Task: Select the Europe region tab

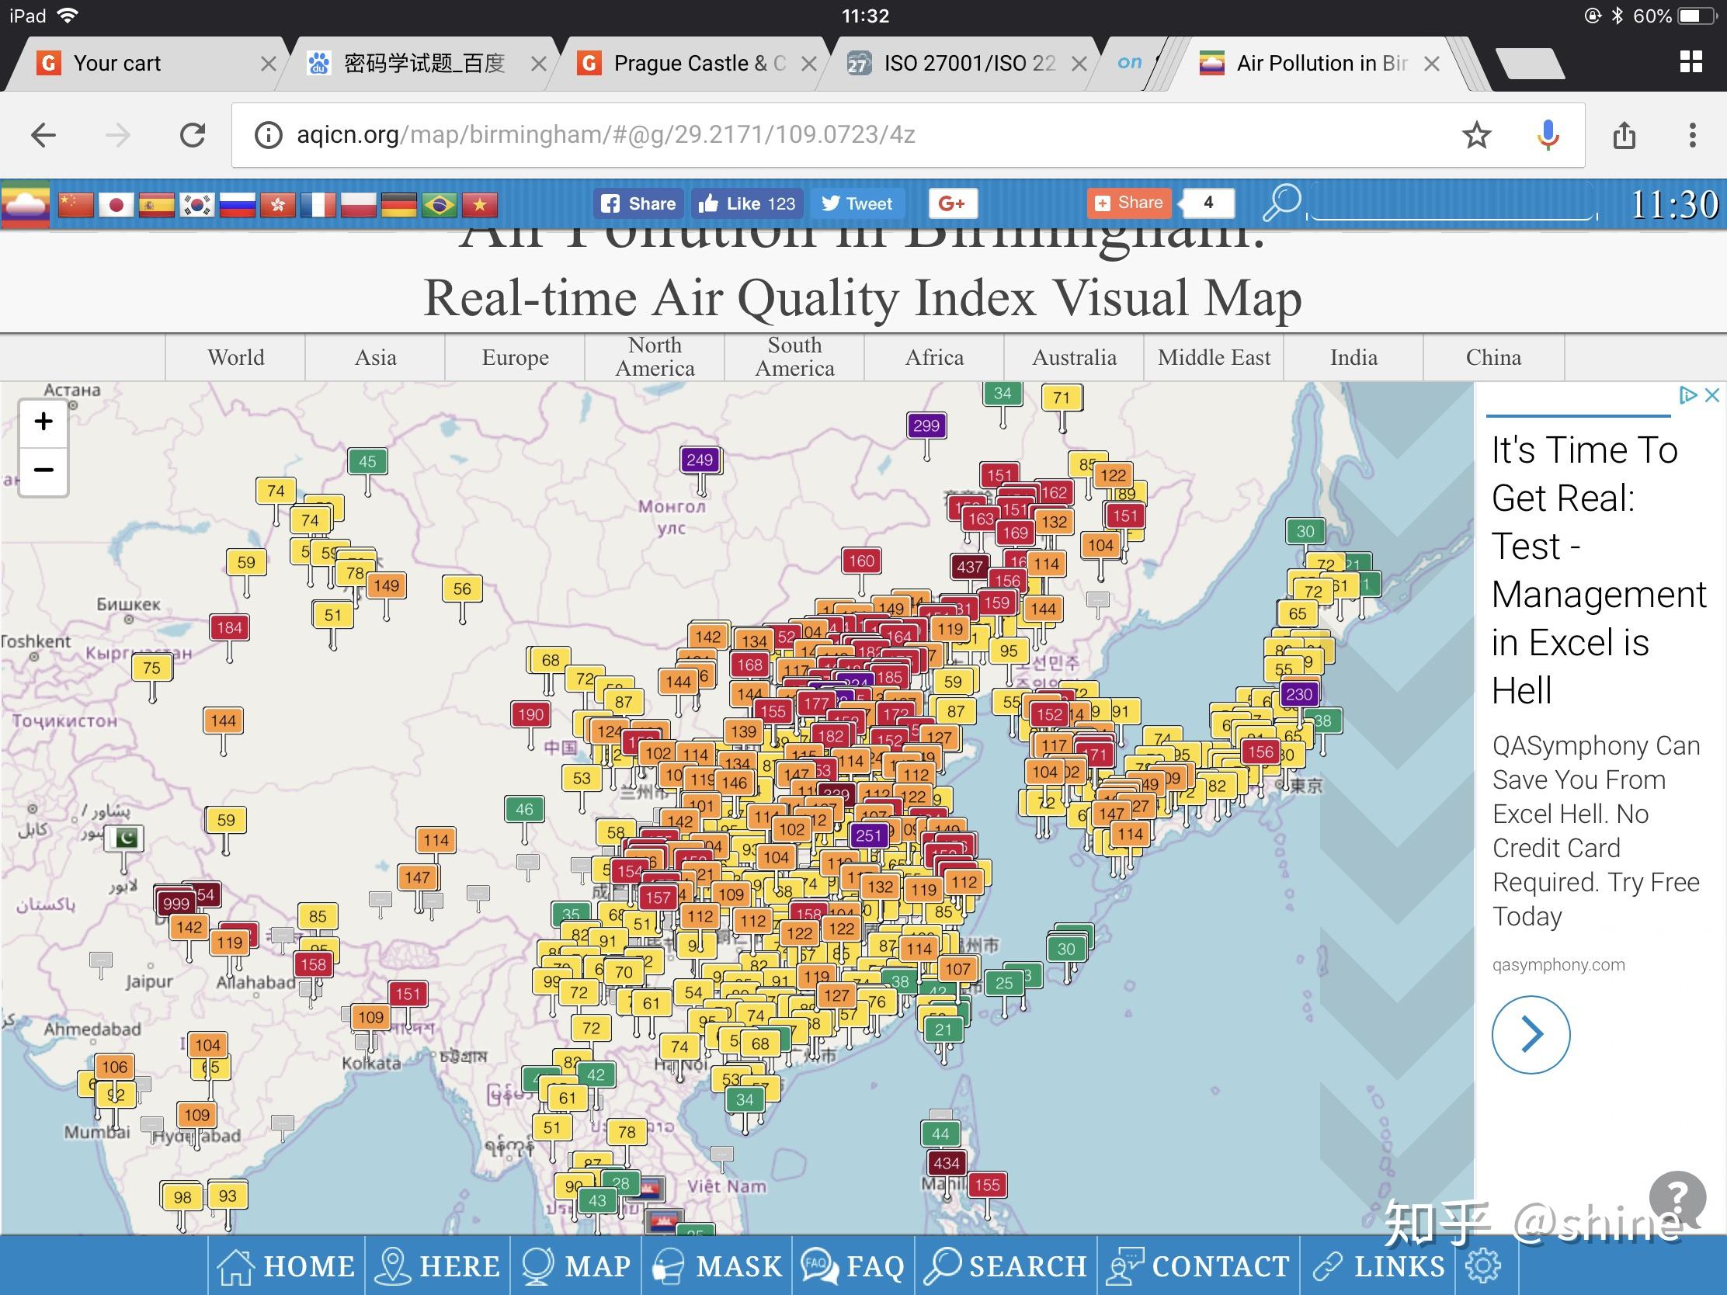Action: 515,357
